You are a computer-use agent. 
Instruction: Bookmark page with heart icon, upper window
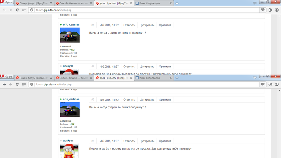263,10
